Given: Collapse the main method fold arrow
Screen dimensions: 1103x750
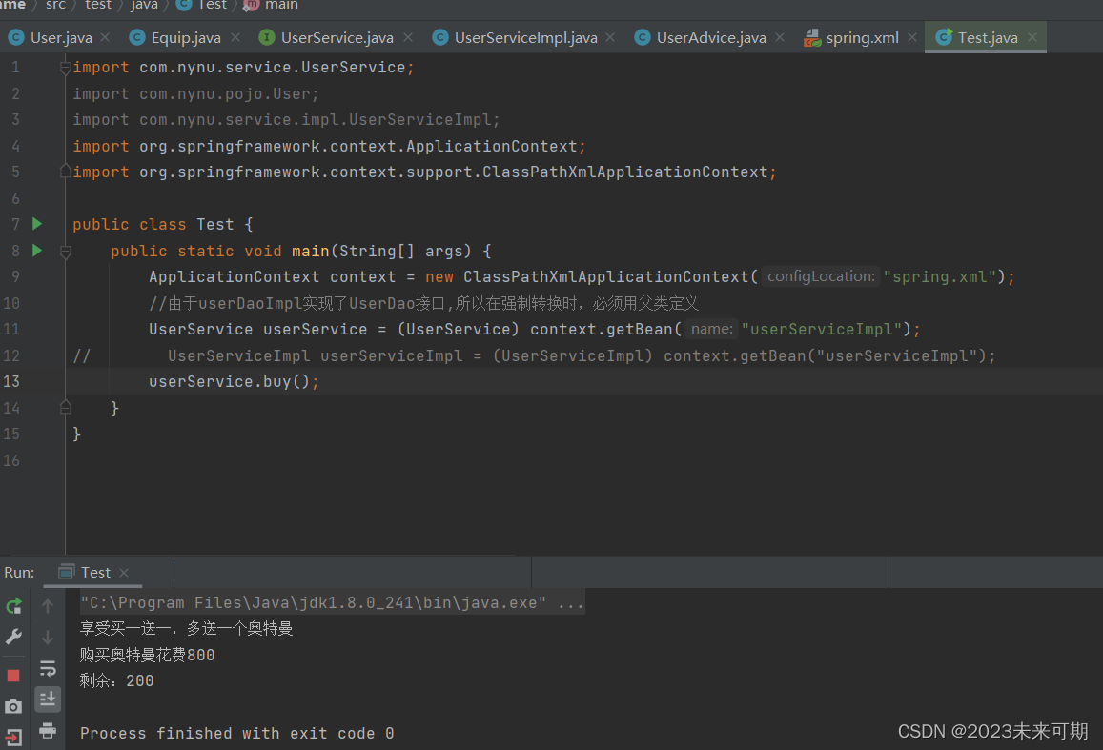Looking at the screenshot, I should click(x=65, y=251).
